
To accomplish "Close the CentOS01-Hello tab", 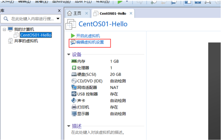I will [x=131, y=13].
